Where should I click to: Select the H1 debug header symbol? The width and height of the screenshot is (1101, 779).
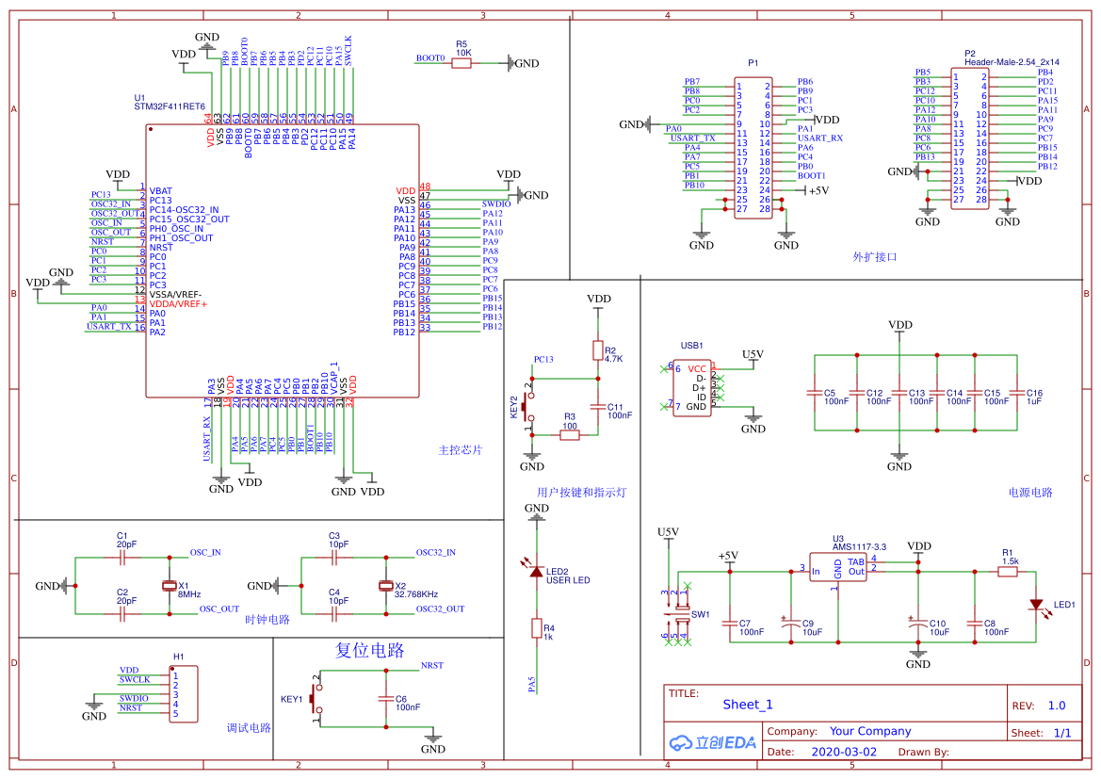[184, 694]
